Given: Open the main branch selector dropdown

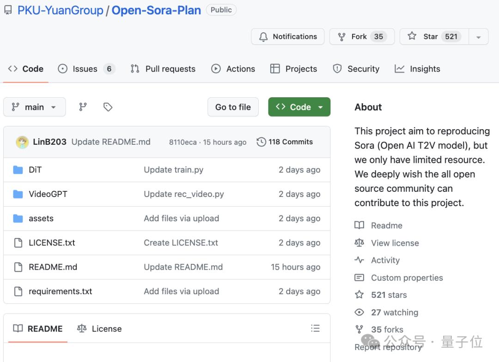Looking at the screenshot, I should [x=35, y=107].
